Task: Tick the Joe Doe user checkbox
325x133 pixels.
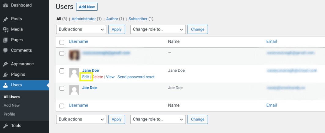Action: point(62,88)
